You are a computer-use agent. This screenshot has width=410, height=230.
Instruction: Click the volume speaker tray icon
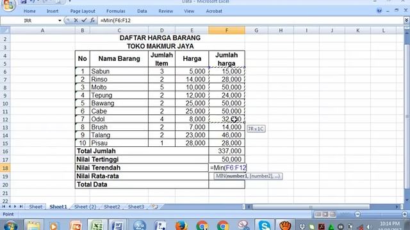[369, 227]
